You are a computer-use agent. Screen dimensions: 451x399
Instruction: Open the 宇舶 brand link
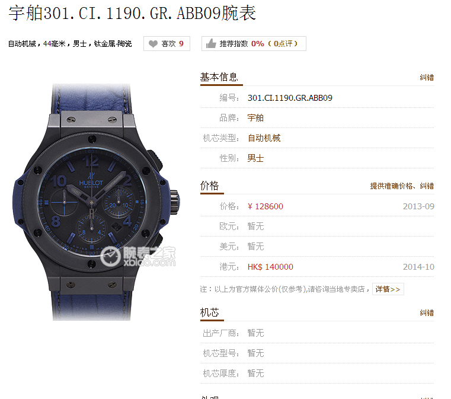[x=255, y=118]
